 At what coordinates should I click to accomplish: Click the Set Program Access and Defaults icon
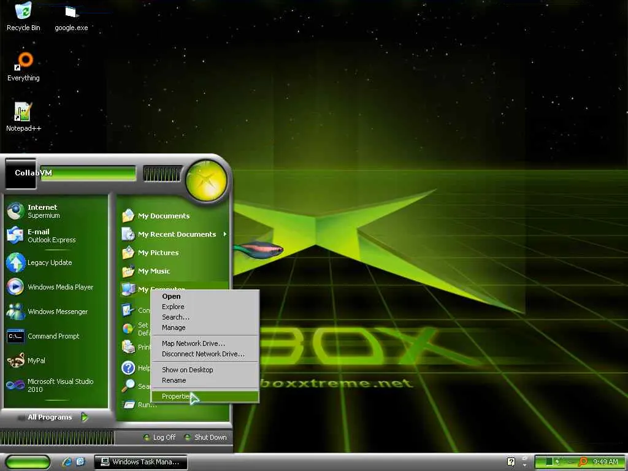128,329
